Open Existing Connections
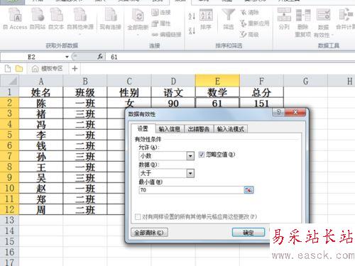355x266 pixels. click(110, 19)
